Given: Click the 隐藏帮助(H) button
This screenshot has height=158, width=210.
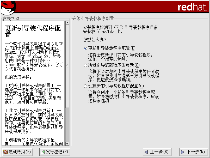Looking at the screenshot, I should [17, 152].
